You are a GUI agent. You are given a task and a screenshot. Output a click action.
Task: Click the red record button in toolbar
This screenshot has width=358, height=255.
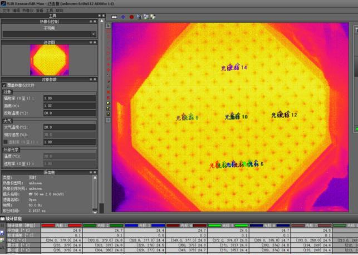pyautogui.click(x=131, y=17)
